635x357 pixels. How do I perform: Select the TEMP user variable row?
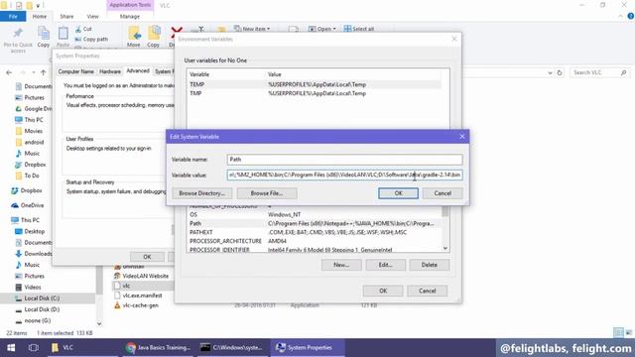(315, 84)
